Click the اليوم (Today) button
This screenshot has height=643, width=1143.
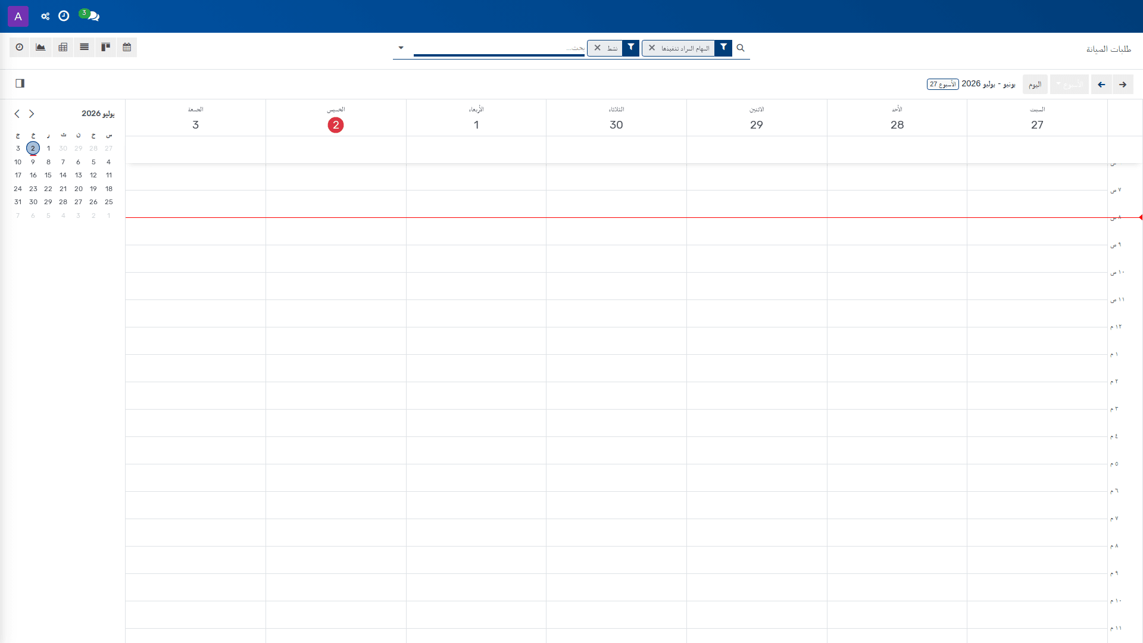1035,85
